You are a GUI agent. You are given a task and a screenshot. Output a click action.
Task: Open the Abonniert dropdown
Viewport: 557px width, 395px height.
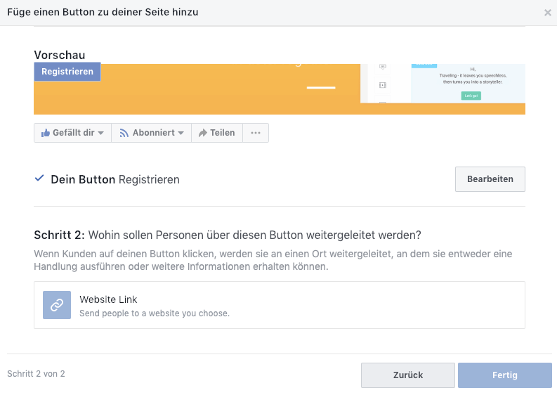pyautogui.click(x=151, y=133)
